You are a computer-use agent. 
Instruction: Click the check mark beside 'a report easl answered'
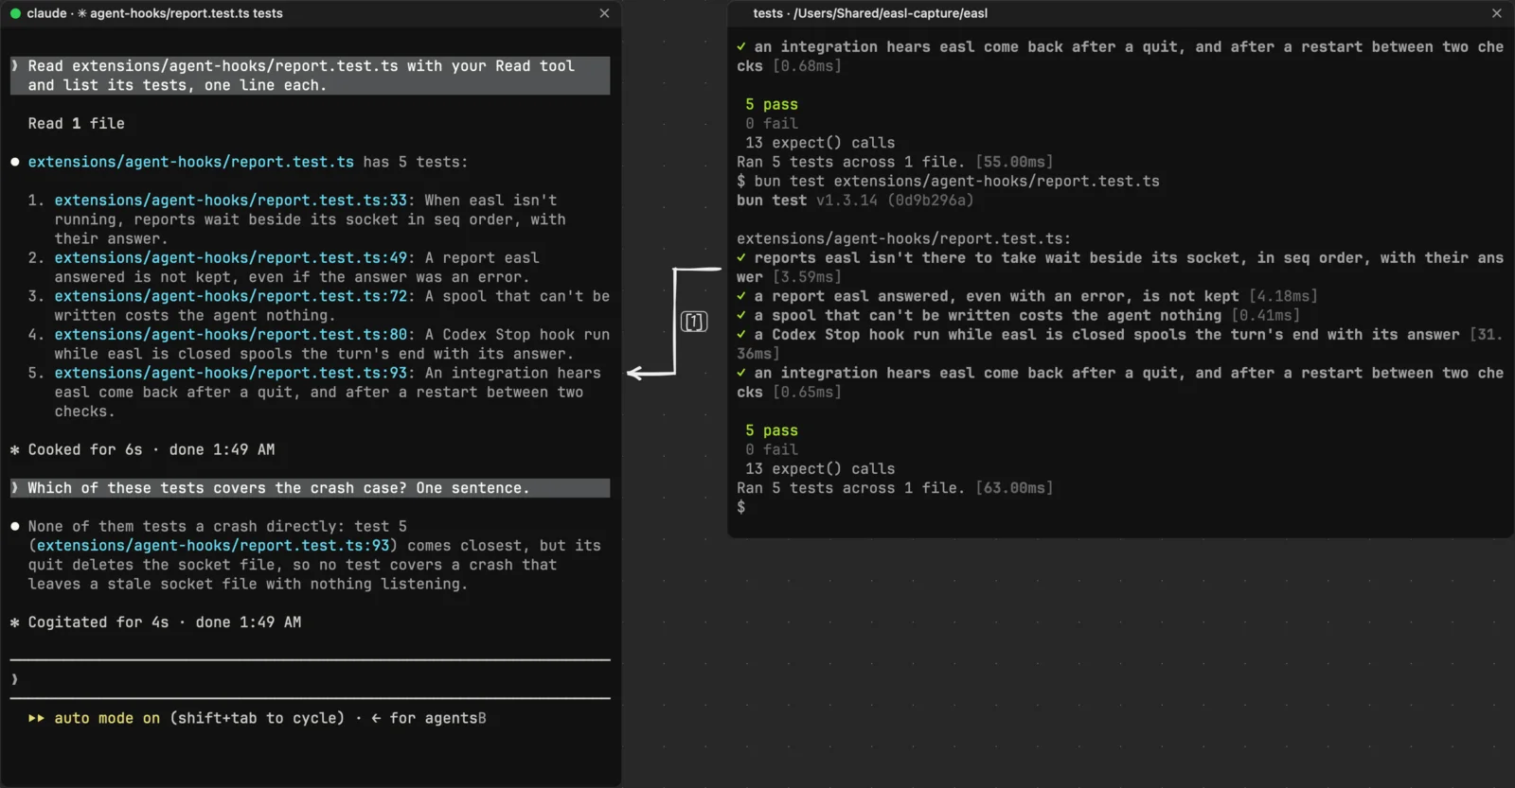[x=741, y=296]
